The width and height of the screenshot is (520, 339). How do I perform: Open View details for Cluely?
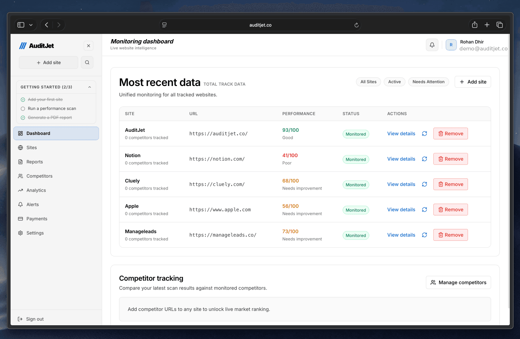point(401,184)
